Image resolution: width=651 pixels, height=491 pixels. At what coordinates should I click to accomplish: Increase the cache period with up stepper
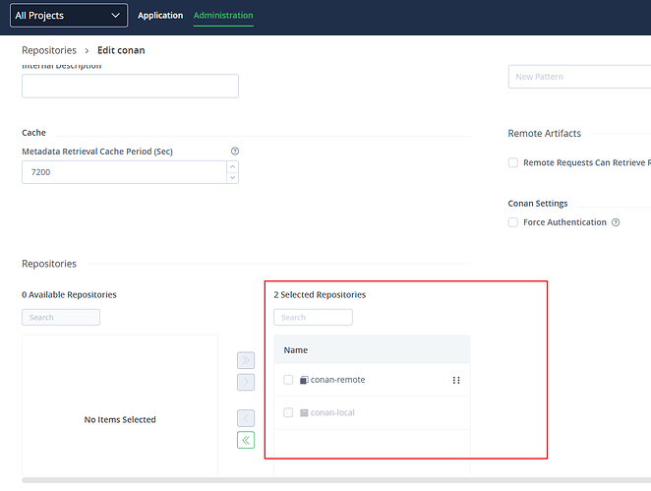pyautogui.click(x=232, y=166)
